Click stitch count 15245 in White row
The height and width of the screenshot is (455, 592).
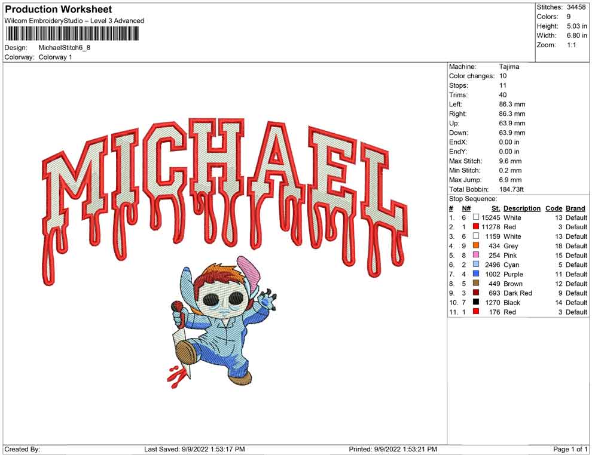(491, 217)
